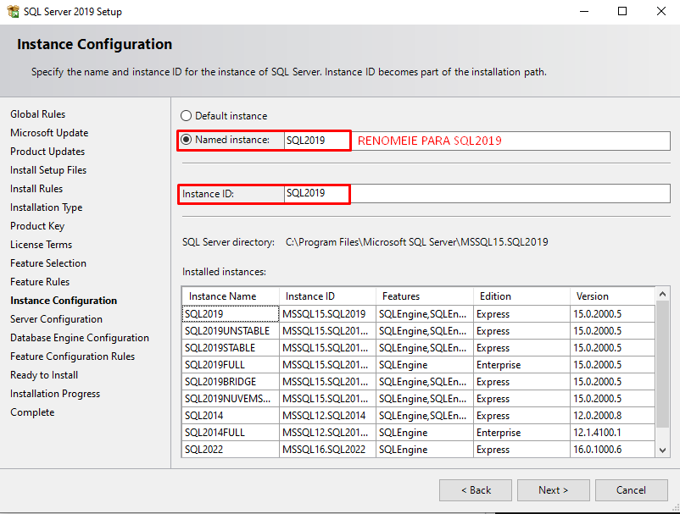Click the Features column header

425,296
